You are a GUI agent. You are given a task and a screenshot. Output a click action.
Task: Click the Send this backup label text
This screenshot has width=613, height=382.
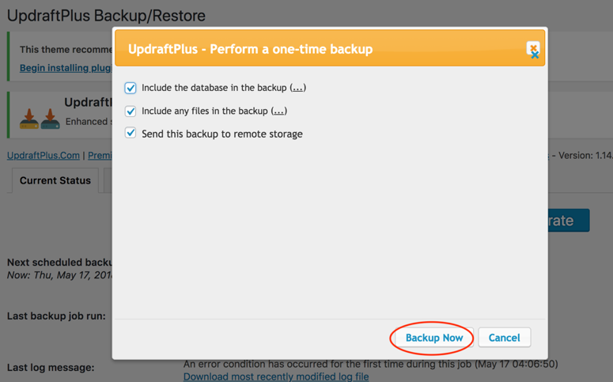(222, 134)
